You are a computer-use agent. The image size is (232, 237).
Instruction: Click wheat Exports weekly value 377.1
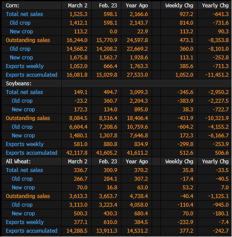tap(80, 222)
